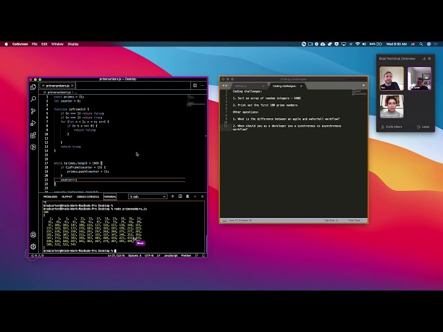Image resolution: width=443 pixels, height=332 pixels.
Task: Change Spaces indentation setting in status bar
Action: pos(134,255)
